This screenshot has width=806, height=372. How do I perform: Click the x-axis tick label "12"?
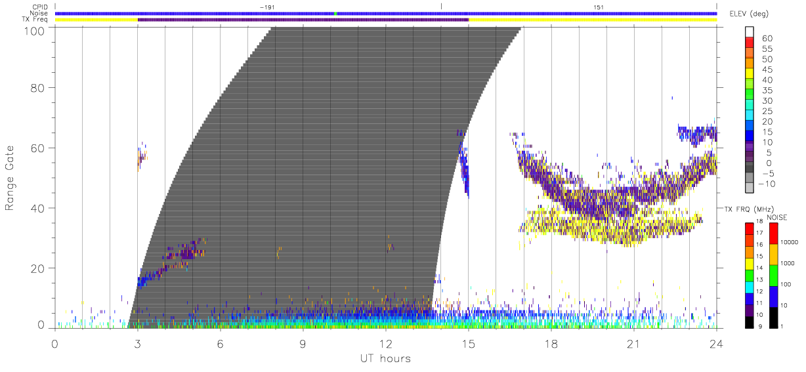(385, 344)
